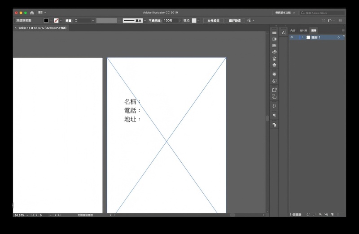Open the arrange documents grid icon
Viewport: 359px width, 234px height.
coord(40,13)
